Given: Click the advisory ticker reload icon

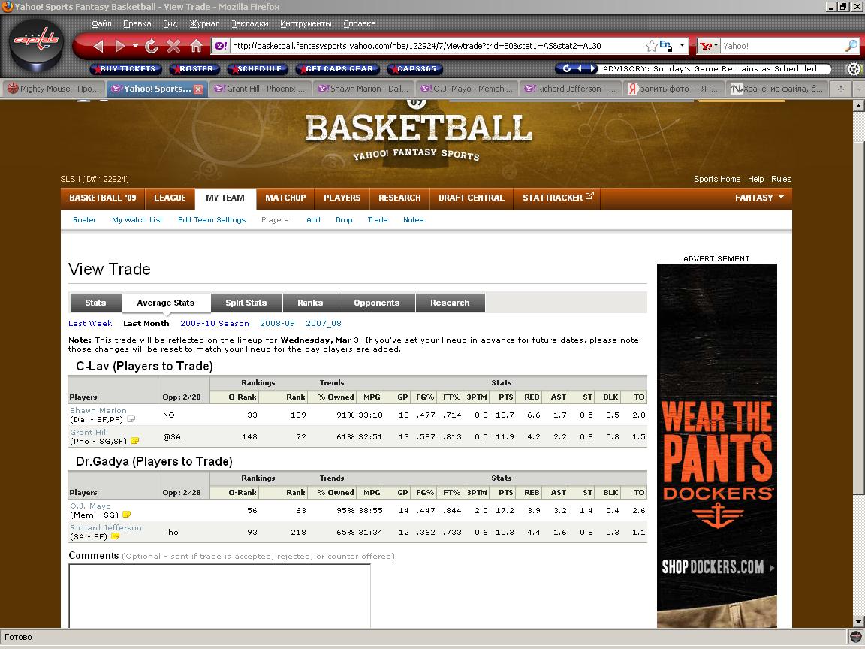Looking at the screenshot, I should point(567,69).
